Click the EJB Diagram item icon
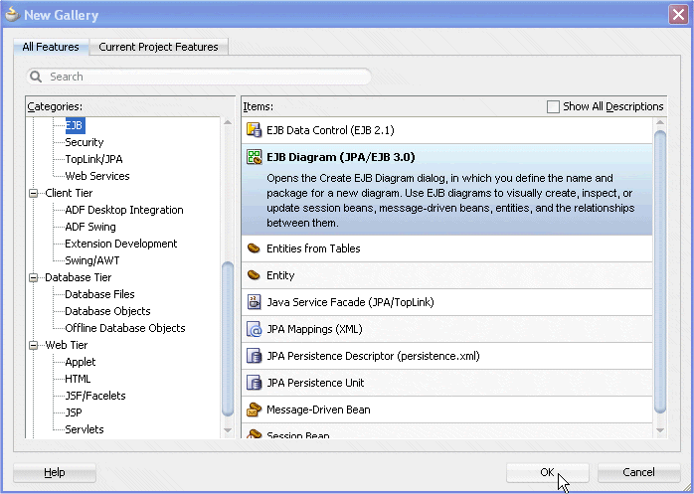694x494 pixels. click(255, 157)
